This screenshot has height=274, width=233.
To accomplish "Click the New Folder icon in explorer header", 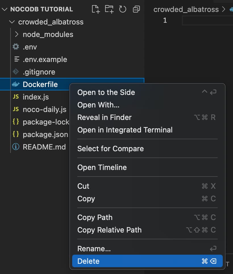I will click(x=109, y=9).
